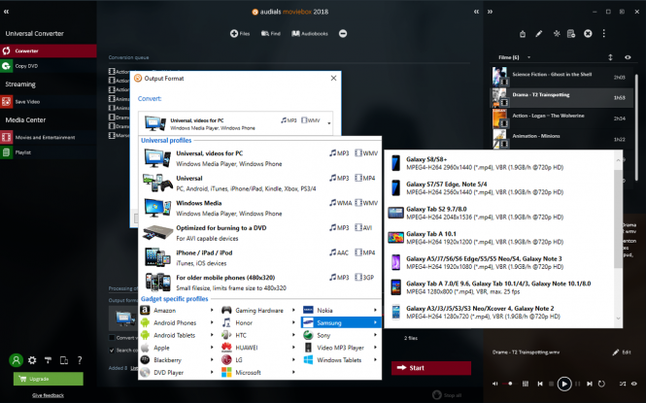Click the devices icon next to help
The height and width of the screenshot is (403, 646).
click(x=64, y=360)
